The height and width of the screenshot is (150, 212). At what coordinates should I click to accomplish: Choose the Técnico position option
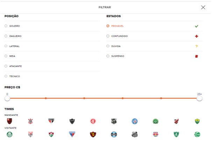coord(6,76)
